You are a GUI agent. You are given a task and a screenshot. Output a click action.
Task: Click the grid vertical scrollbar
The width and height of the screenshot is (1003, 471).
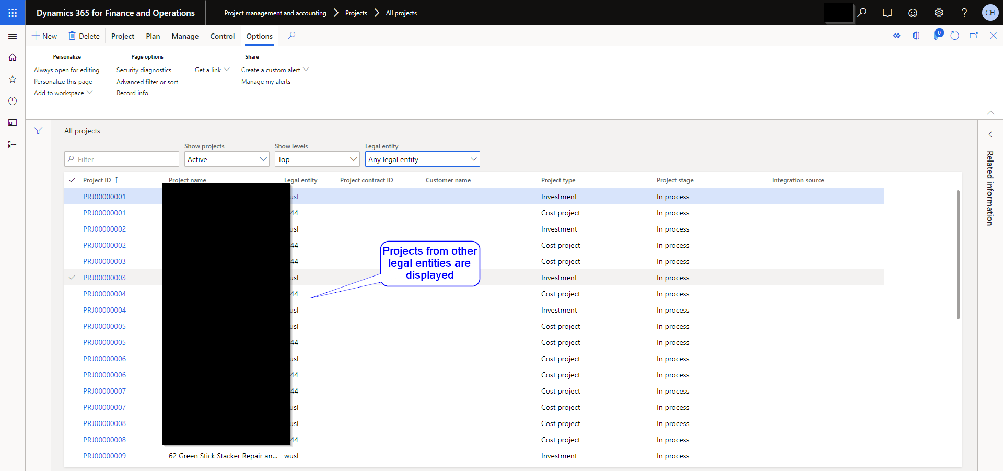point(958,255)
